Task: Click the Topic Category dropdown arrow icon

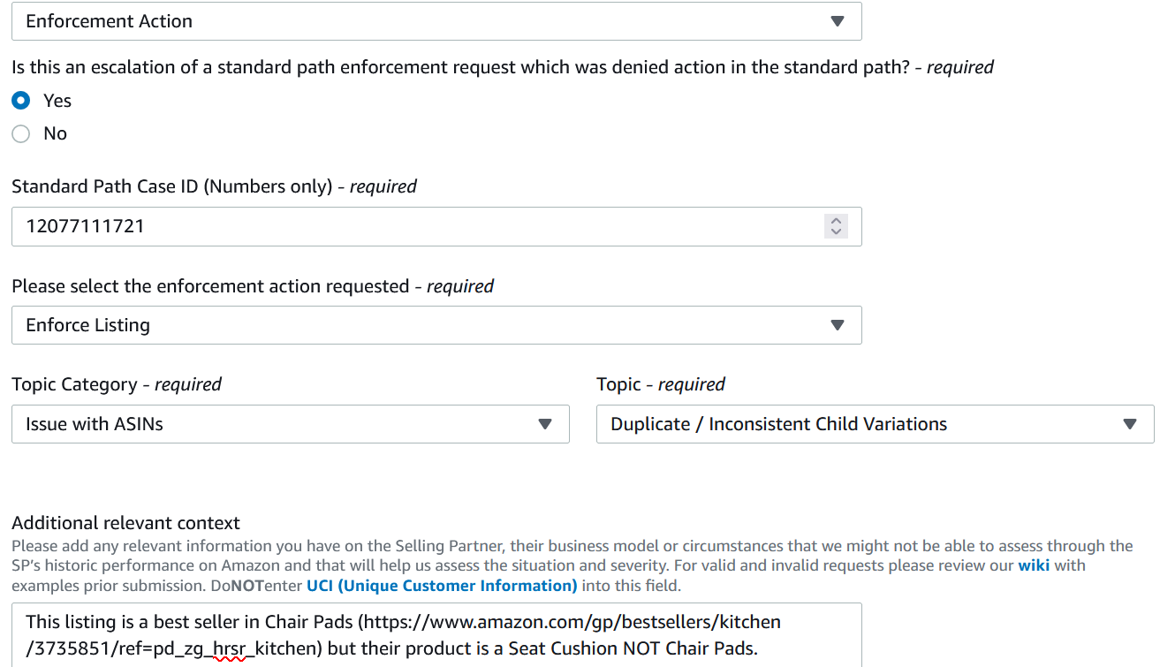Action: pos(545,424)
